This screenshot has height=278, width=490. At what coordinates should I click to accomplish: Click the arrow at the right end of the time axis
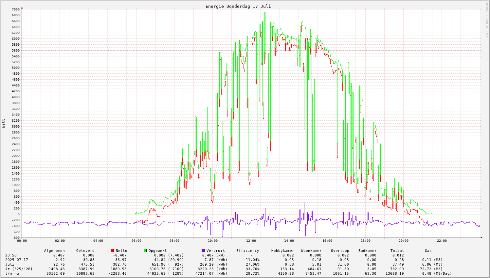pyautogui.click(x=481, y=238)
